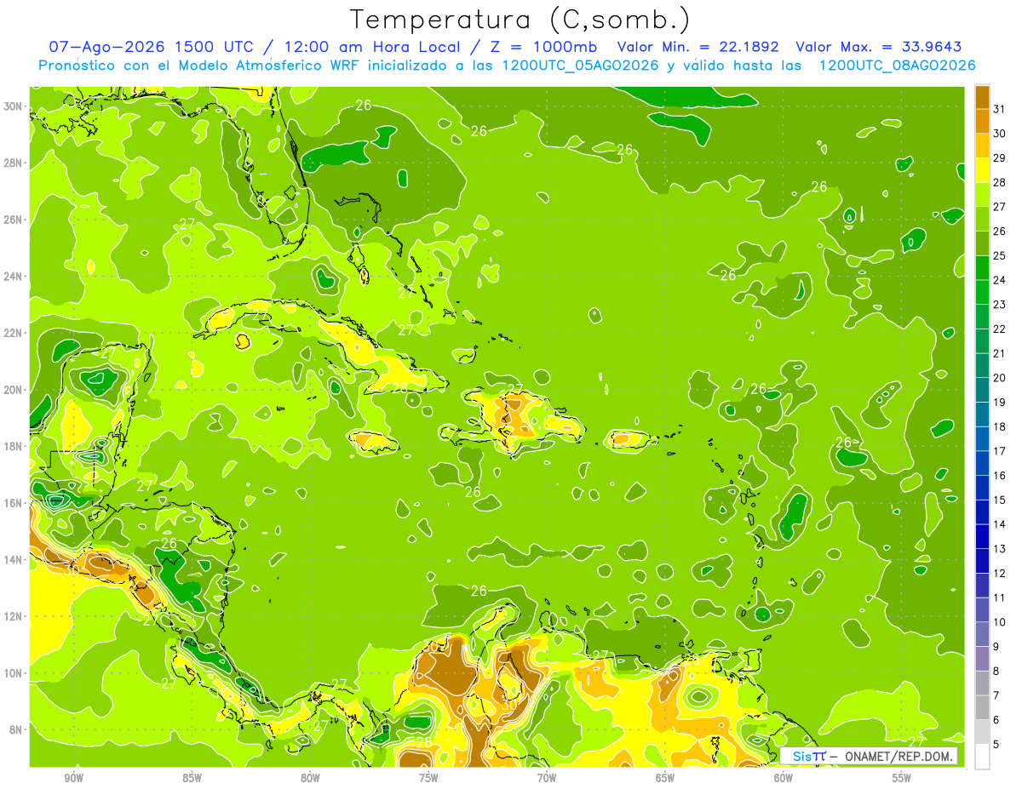Click the 30N latitude label
This screenshot has height=789, width=1022.
(x=14, y=106)
